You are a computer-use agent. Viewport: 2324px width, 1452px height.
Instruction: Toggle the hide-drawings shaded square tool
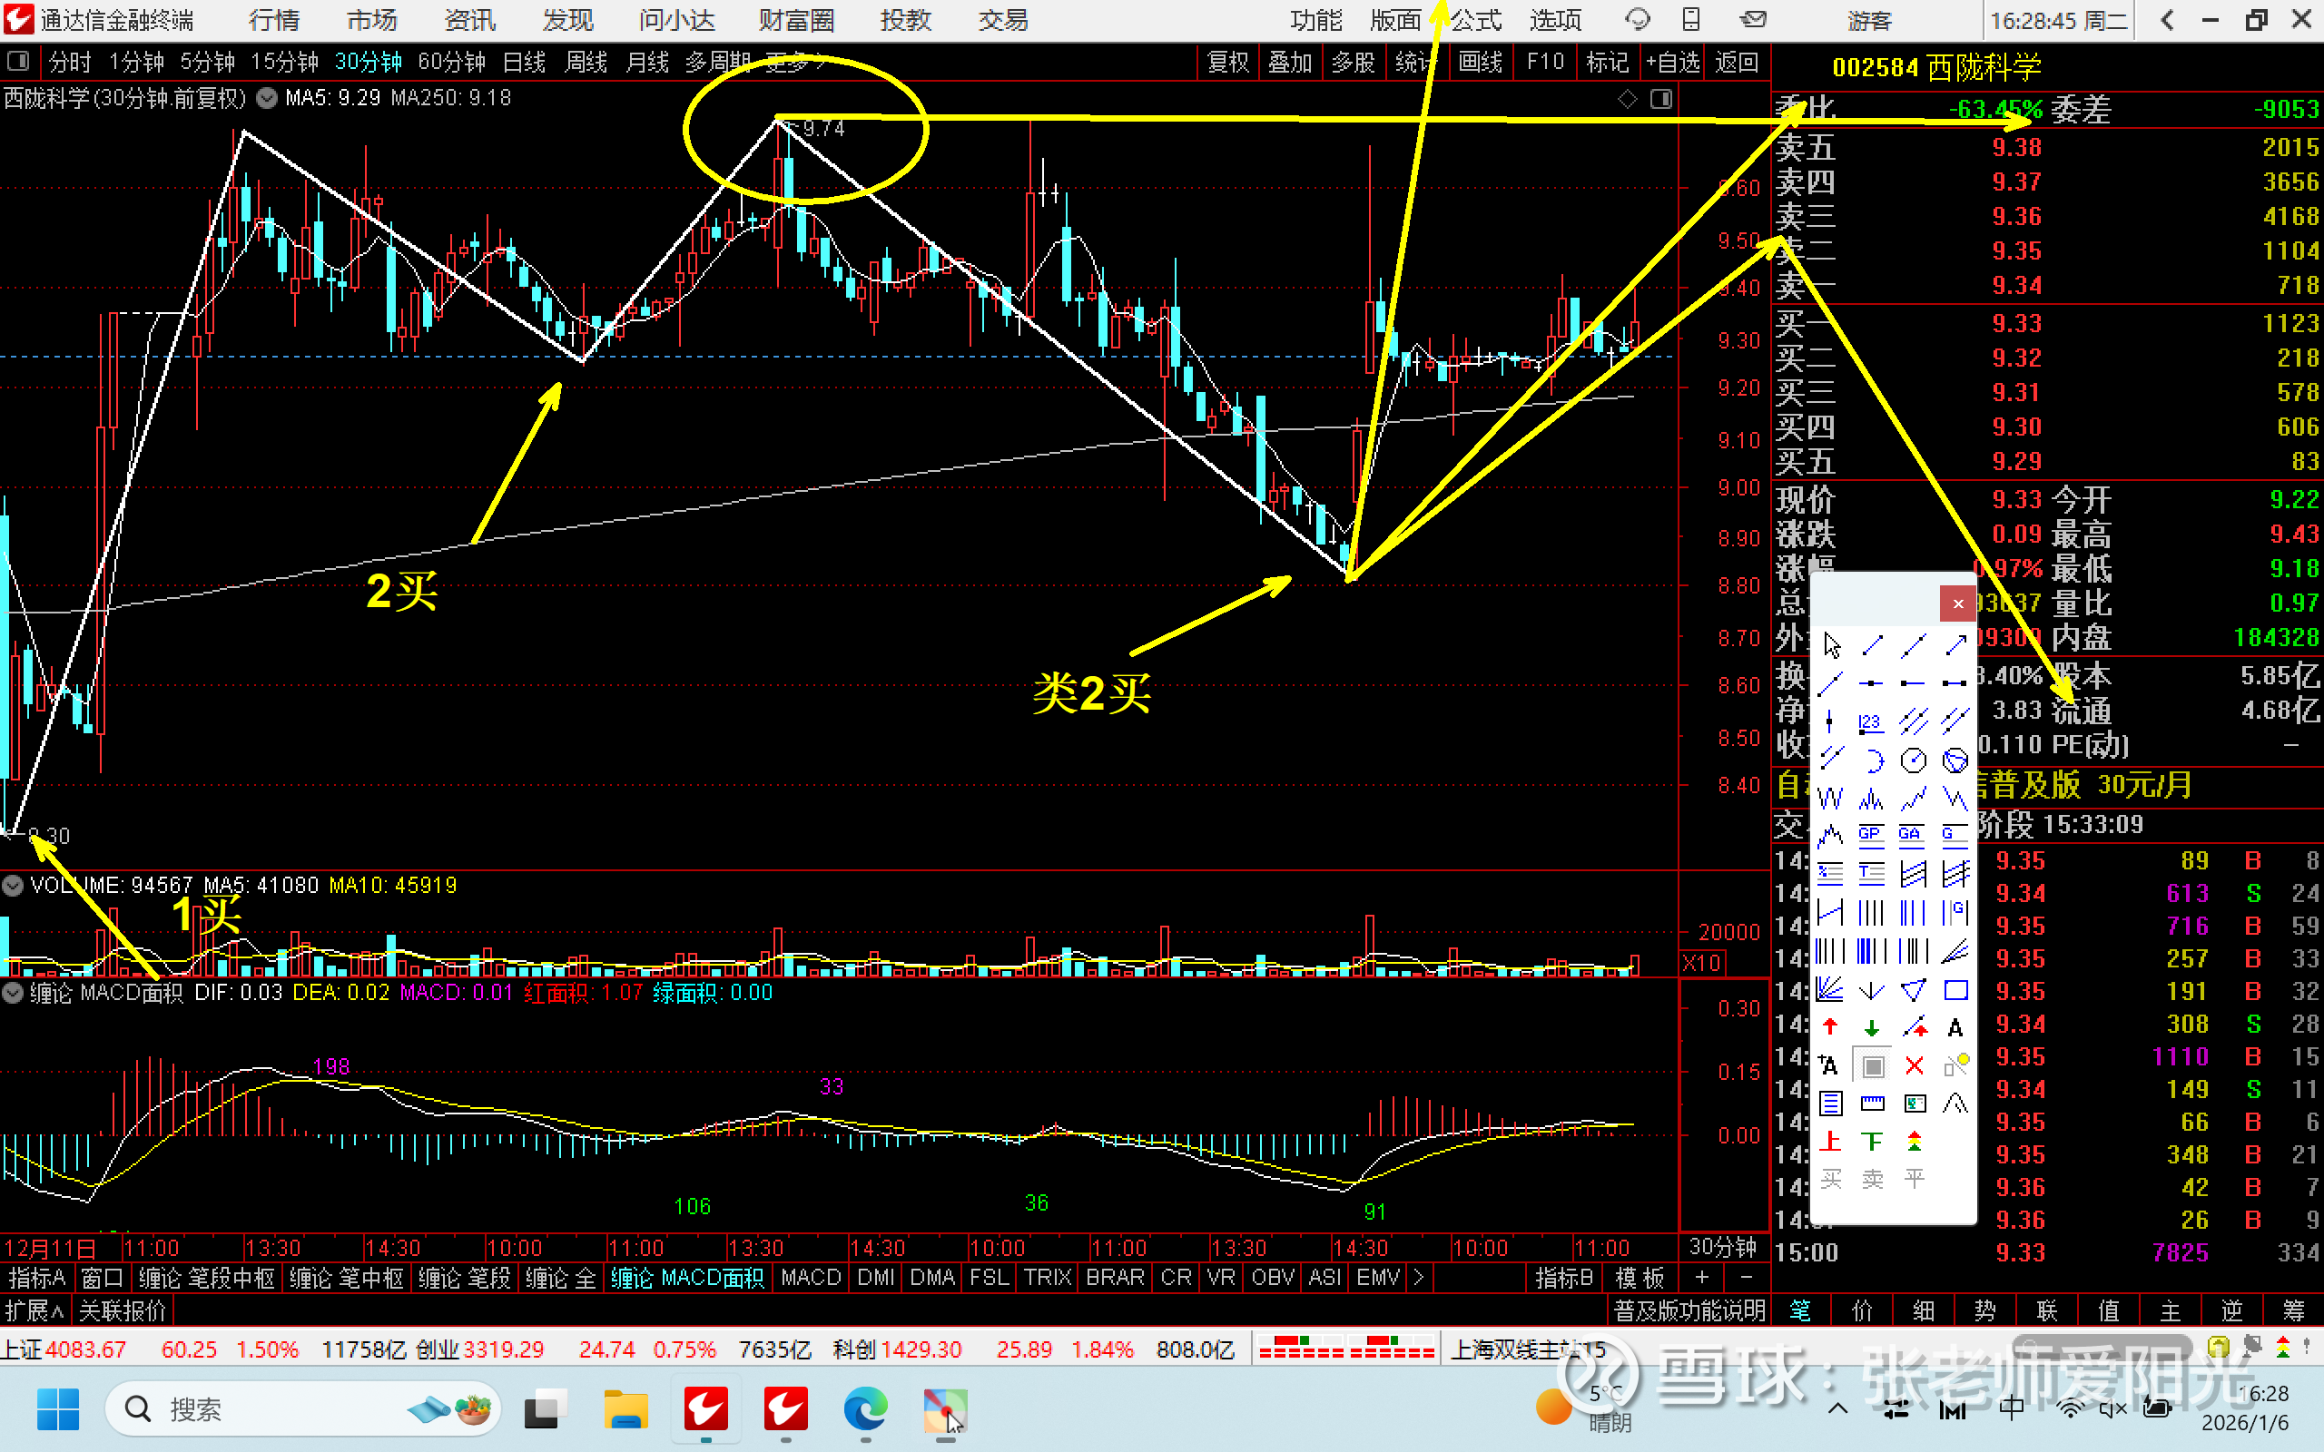click(x=1872, y=1066)
